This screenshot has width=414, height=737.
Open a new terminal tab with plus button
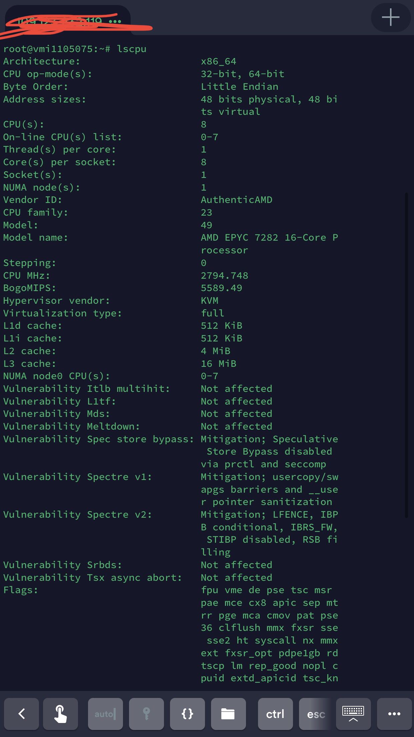[390, 17]
